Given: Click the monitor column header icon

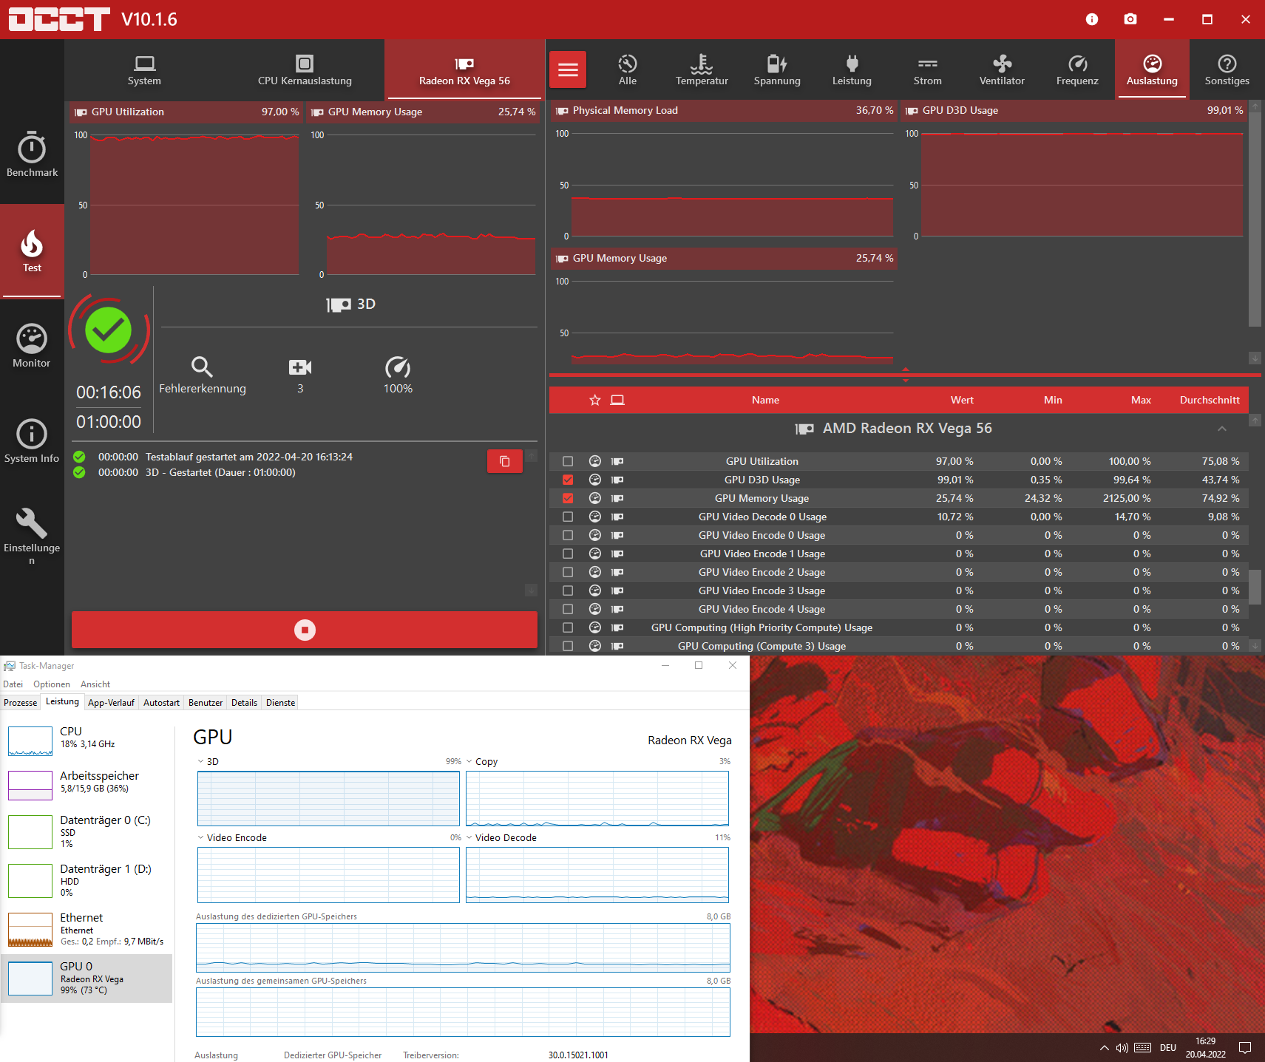Looking at the screenshot, I should (617, 400).
